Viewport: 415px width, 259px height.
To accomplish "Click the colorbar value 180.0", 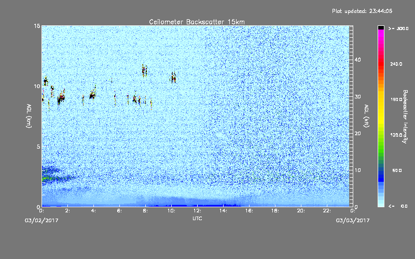I will pos(396,99).
